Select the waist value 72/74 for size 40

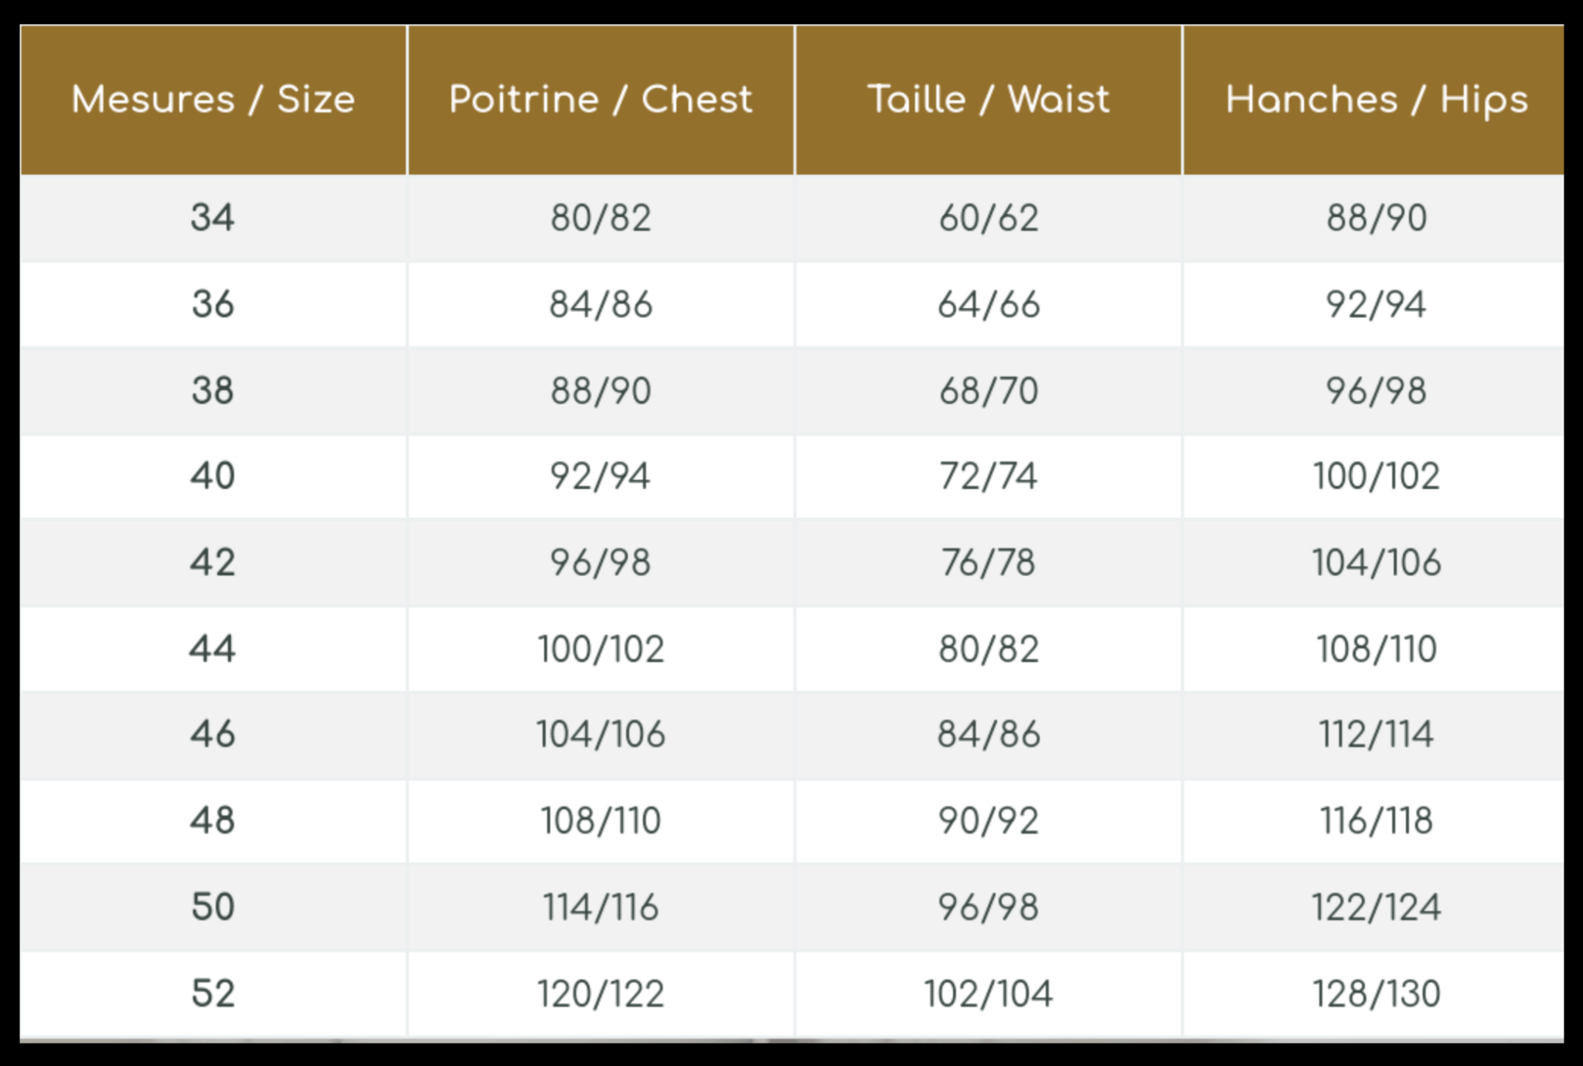(989, 477)
